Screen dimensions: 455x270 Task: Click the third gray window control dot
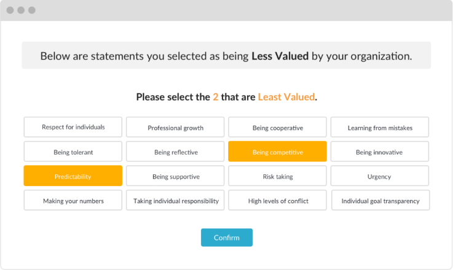[32, 10]
